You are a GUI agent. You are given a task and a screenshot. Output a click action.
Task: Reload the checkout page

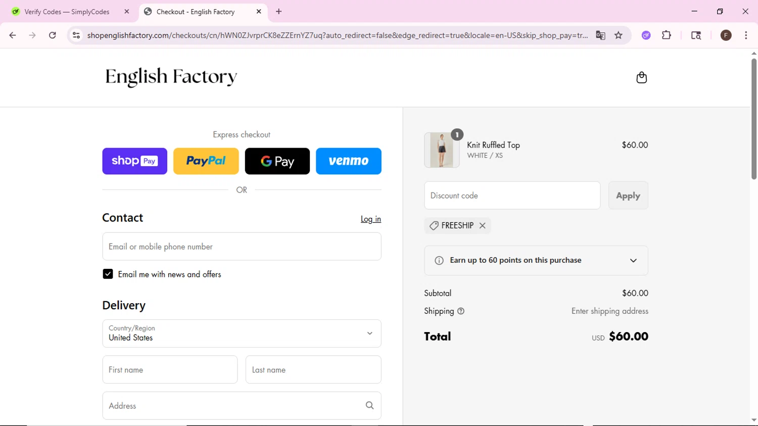click(53, 35)
